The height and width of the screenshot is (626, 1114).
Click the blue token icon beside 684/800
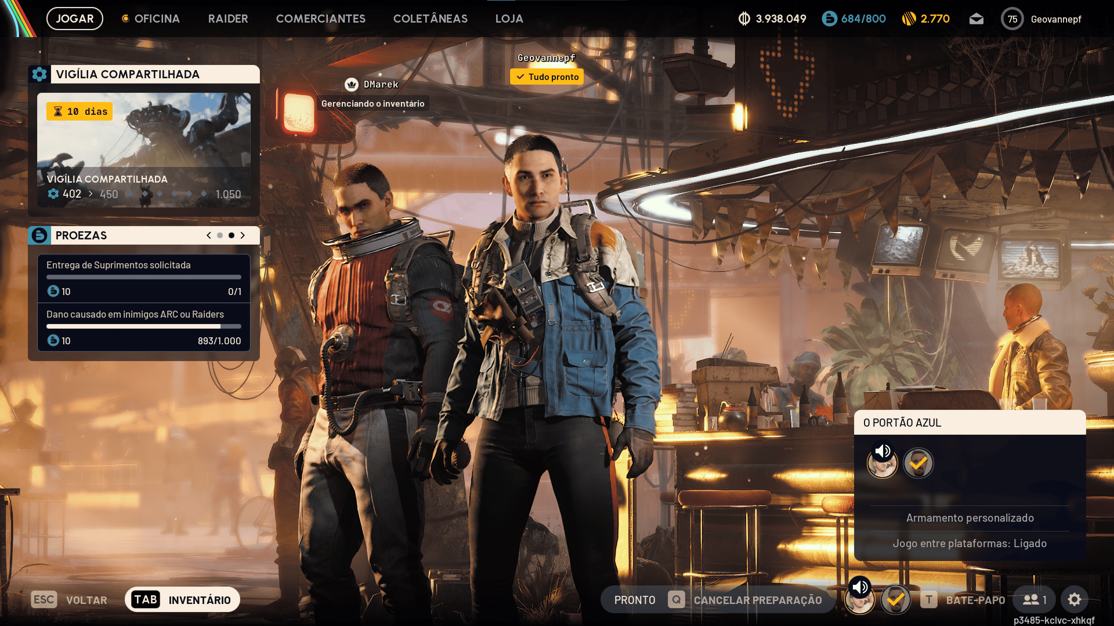[829, 19]
